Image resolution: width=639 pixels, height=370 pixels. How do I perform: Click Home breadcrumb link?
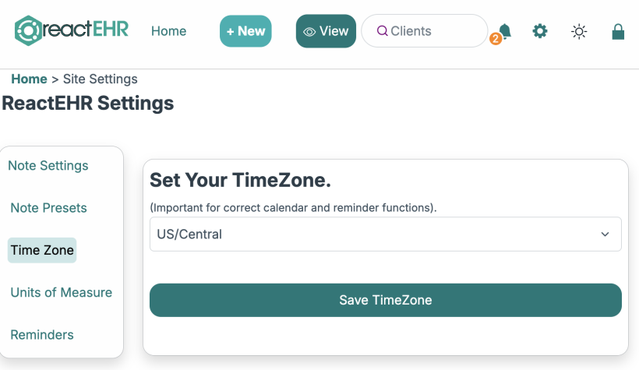pos(29,79)
